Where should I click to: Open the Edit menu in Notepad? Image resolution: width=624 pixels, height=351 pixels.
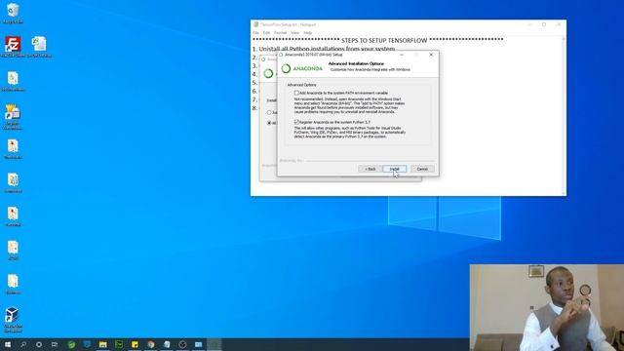(x=266, y=32)
